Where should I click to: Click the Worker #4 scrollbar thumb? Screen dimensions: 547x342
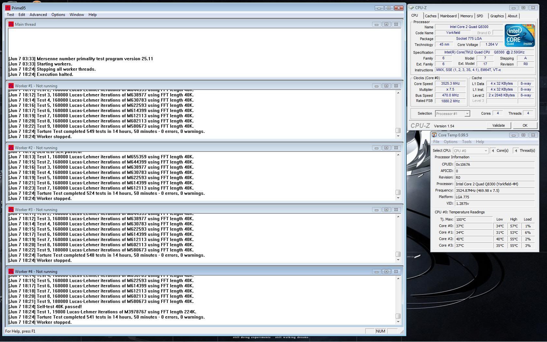(398, 316)
